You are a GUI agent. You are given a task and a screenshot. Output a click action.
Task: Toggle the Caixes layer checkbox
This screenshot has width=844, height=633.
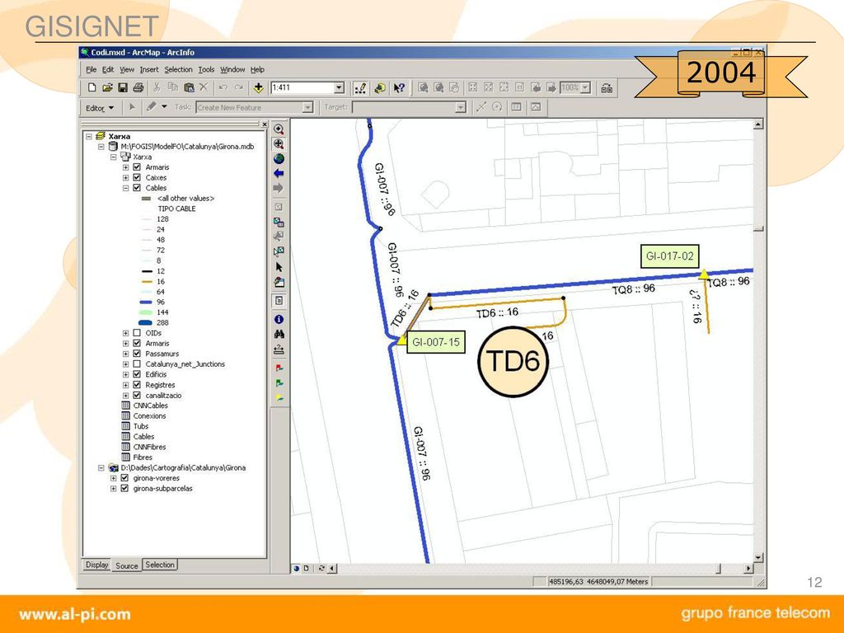(x=137, y=178)
